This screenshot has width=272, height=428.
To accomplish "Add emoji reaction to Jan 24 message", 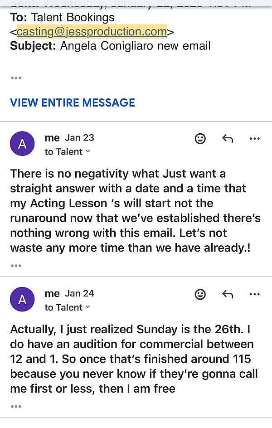I will [200, 295].
